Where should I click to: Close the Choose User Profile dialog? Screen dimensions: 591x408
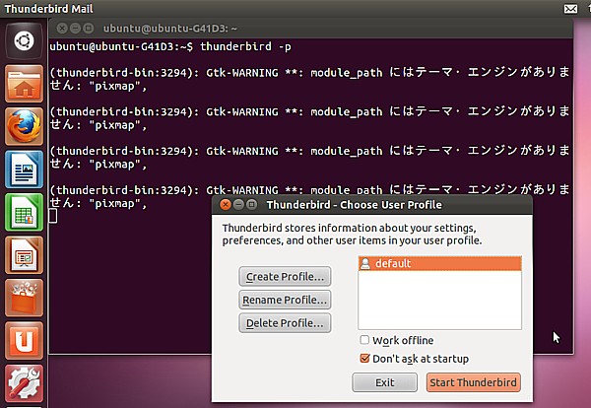(226, 205)
